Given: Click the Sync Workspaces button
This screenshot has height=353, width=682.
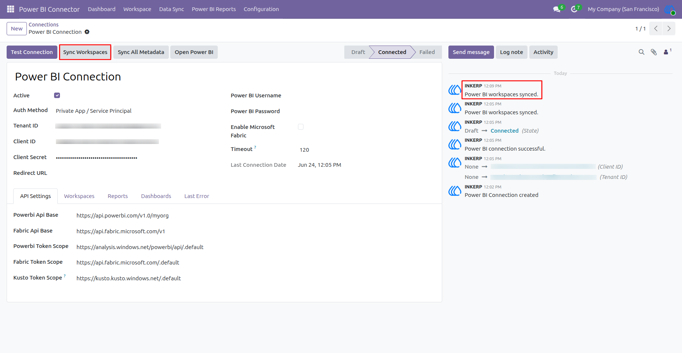Looking at the screenshot, I should [85, 52].
